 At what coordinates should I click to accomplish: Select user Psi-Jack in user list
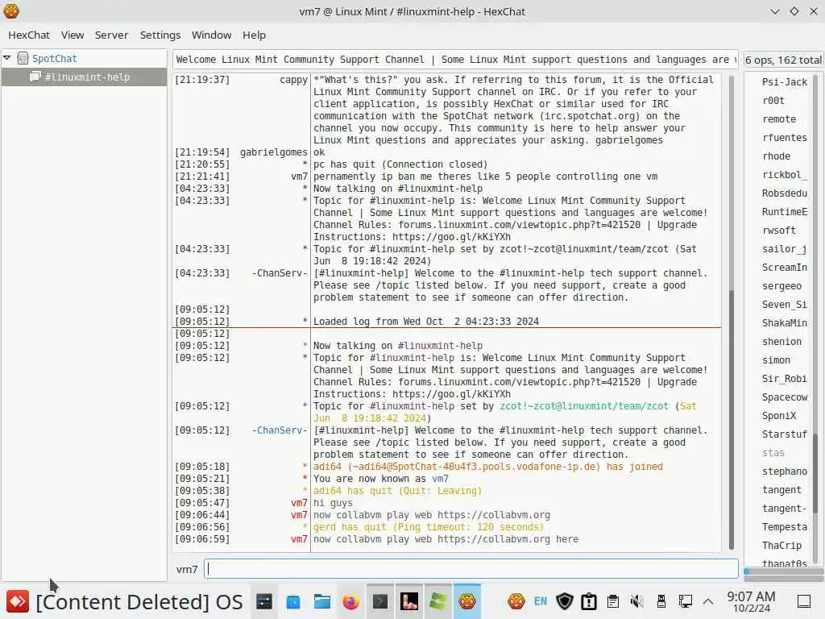click(x=784, y=82)
